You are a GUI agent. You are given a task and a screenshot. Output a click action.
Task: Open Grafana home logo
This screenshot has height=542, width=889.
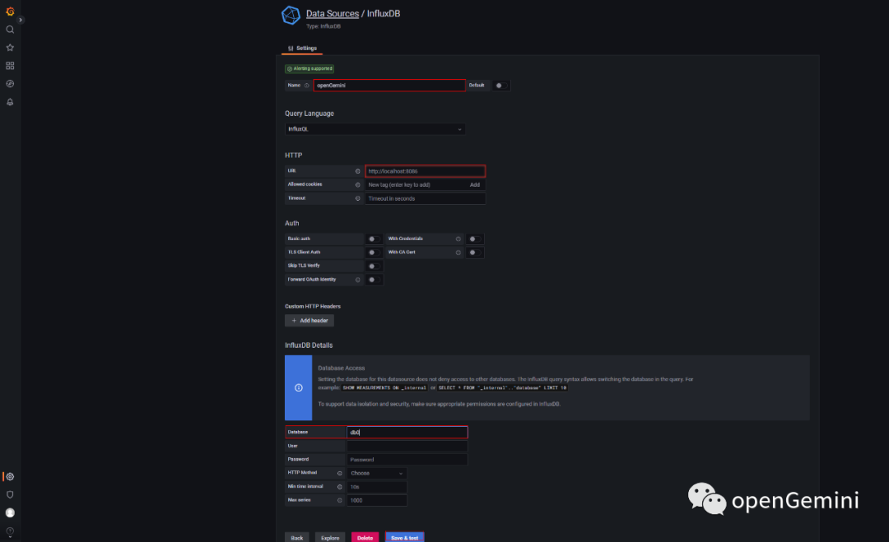click(10, 12)
